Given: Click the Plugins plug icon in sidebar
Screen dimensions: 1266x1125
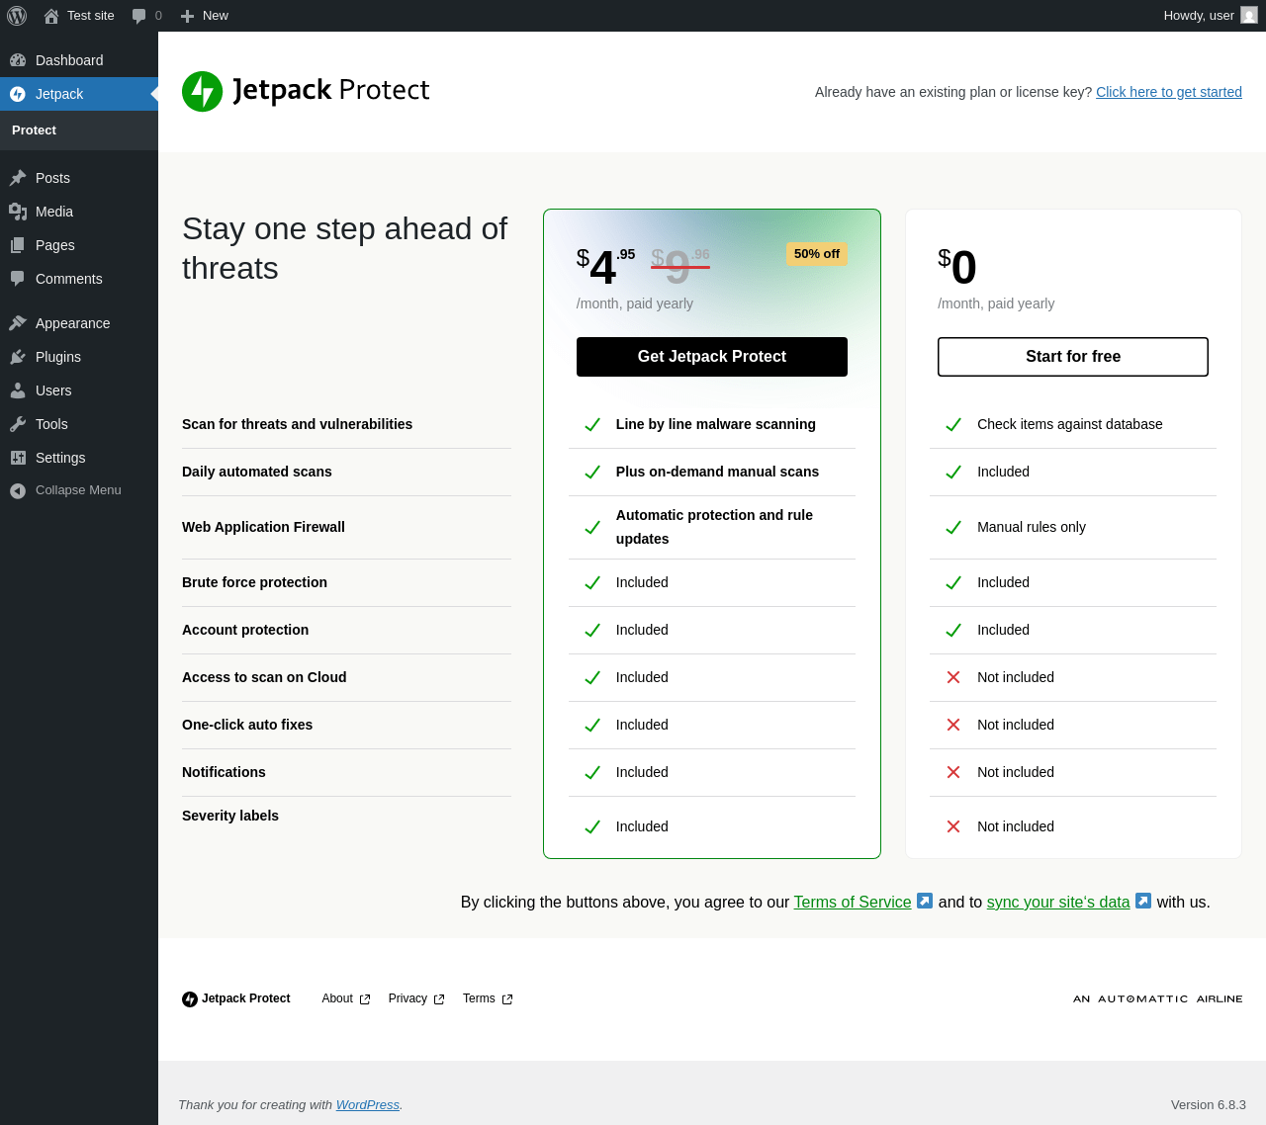Looking at the screenshot, I should [x=18, y=357].
